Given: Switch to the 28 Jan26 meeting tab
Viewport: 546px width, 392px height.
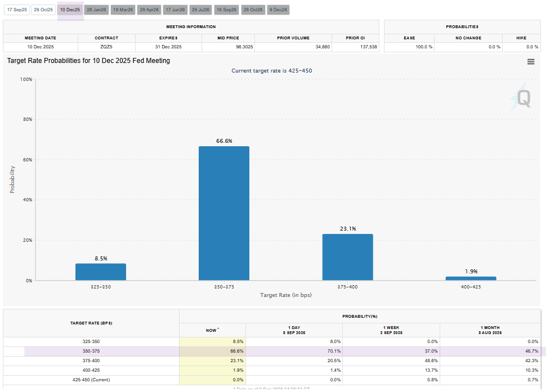Looking at the screenshot, I should click(x=96, y=10).
